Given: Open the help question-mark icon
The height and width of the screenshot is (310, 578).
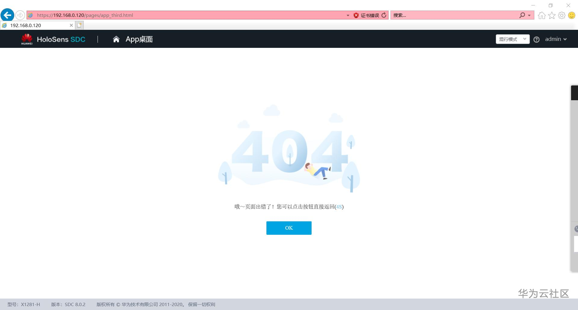Looking at the screenshot, I should 537,39.
